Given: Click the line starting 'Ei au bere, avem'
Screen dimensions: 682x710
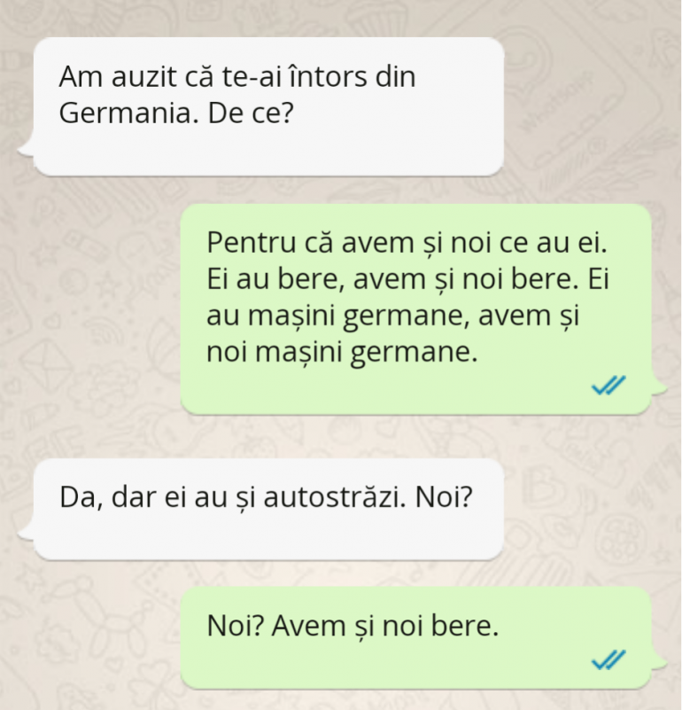Looking at the screenshot, I should pos(407,279).
